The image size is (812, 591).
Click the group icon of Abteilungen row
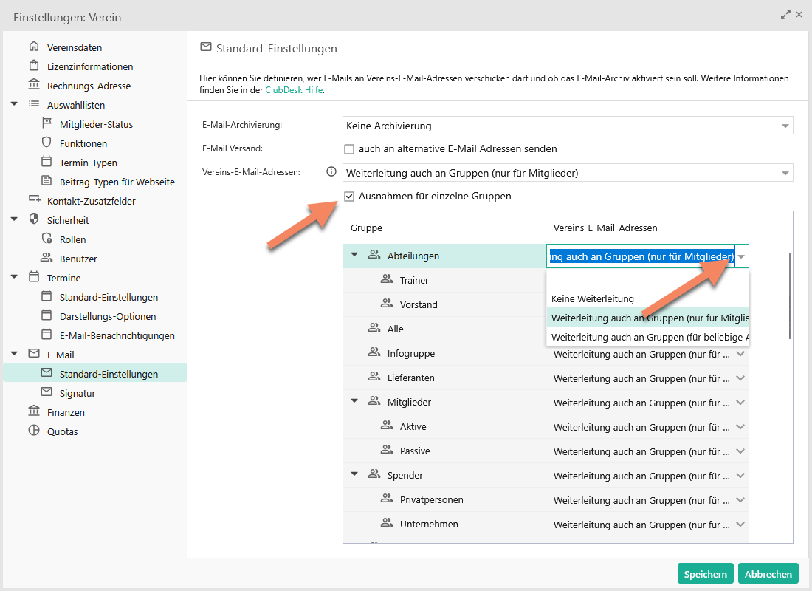pos(374,255)
